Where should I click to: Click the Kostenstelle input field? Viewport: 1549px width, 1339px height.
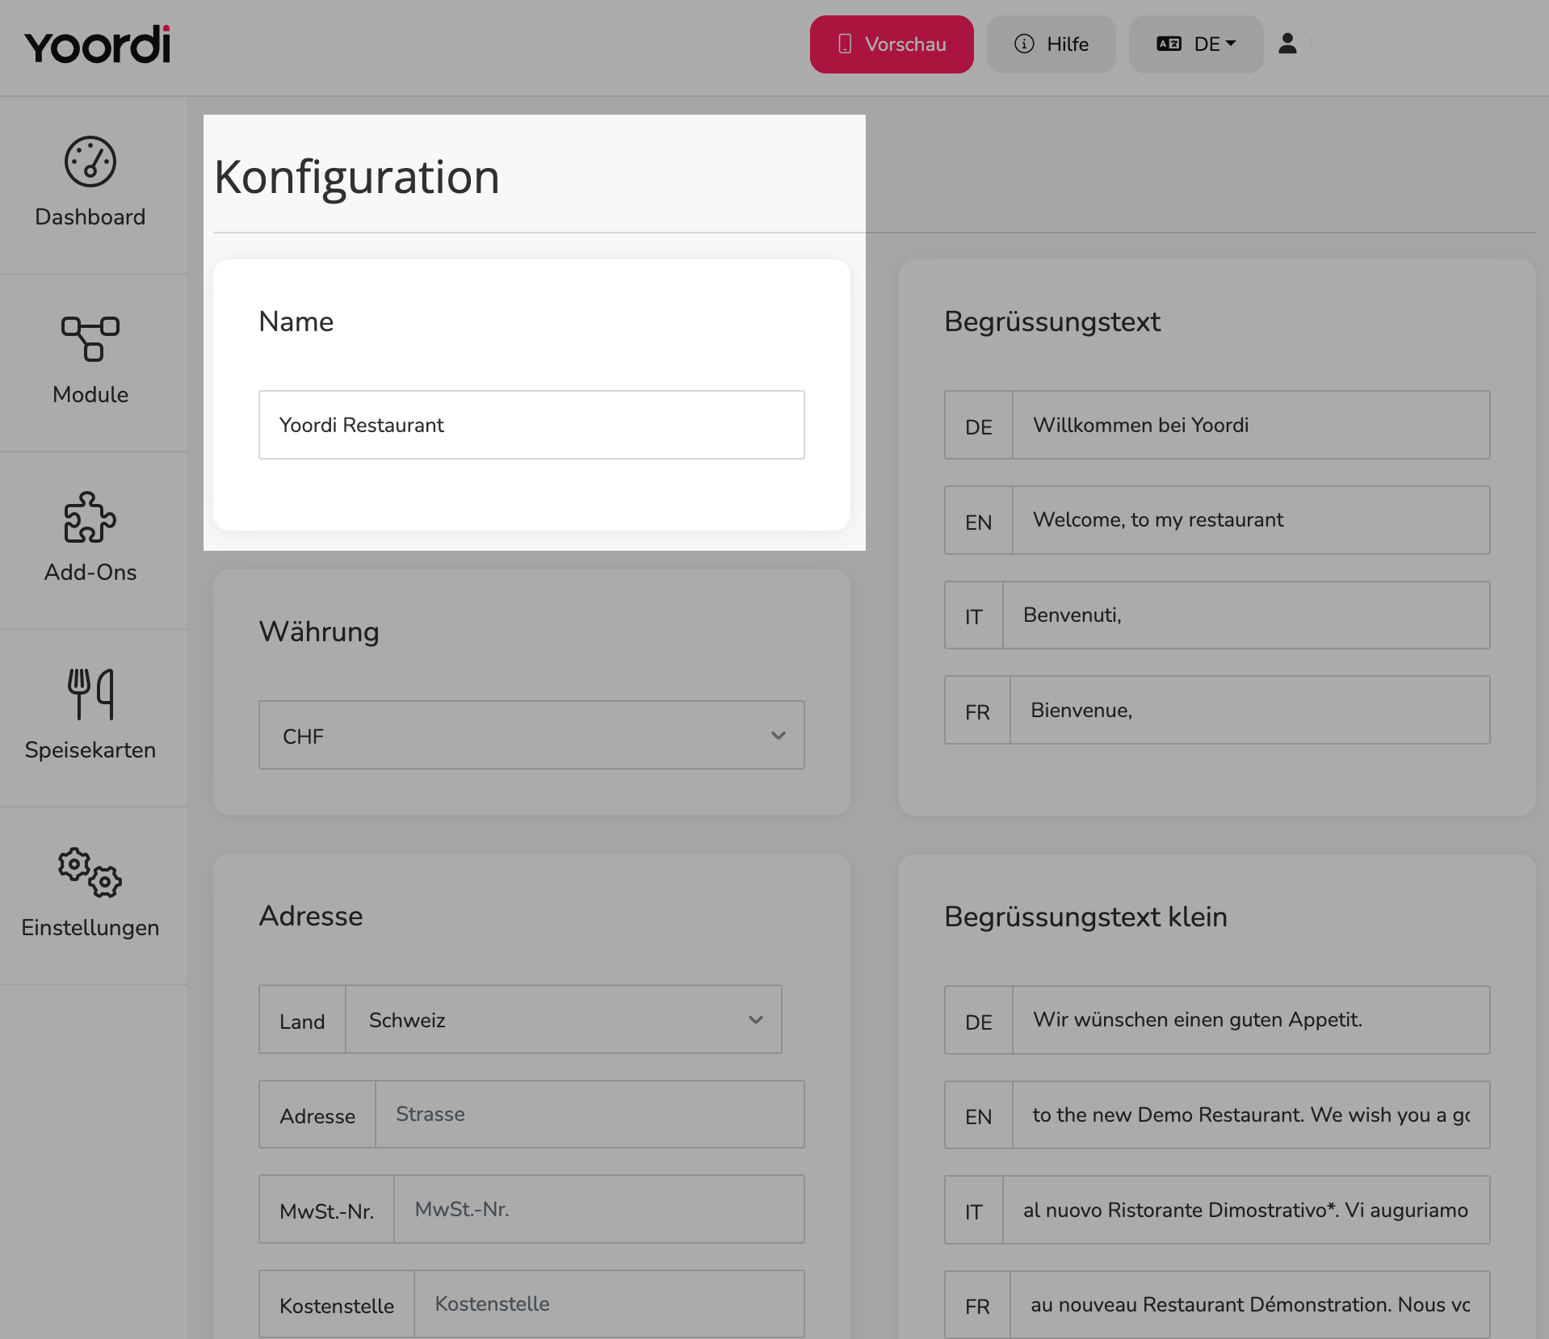click(609, 1304)
